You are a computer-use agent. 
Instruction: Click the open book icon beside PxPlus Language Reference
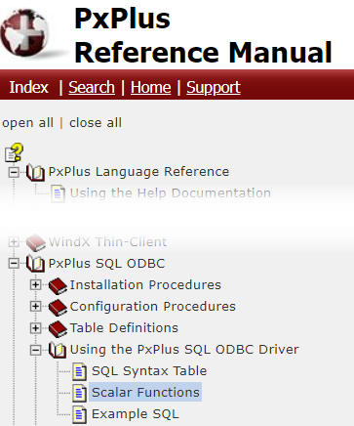[x=35, y=172]
